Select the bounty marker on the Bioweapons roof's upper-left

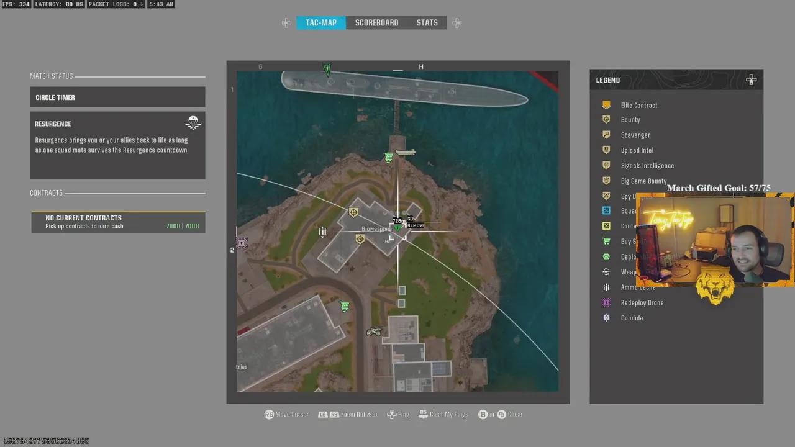353,213
